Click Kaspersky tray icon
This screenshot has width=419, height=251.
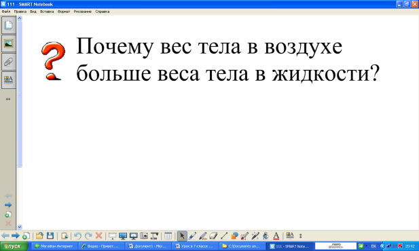(x=401, y=246)
